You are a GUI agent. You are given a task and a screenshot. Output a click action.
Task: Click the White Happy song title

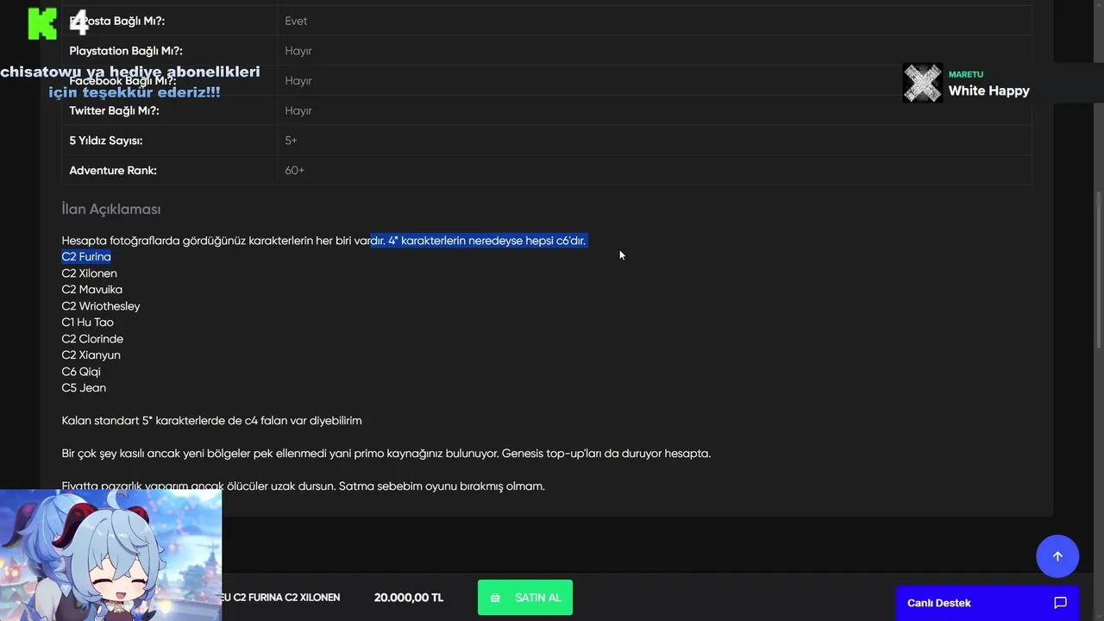tap(988, 91)
